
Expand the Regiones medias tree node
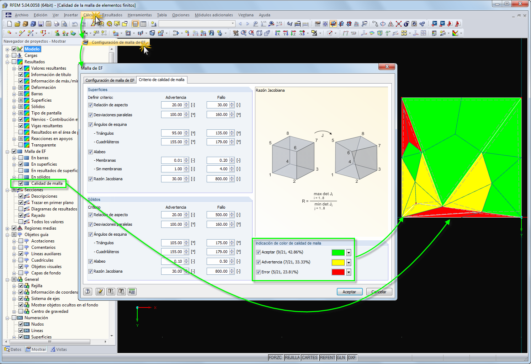click(7, 228)
